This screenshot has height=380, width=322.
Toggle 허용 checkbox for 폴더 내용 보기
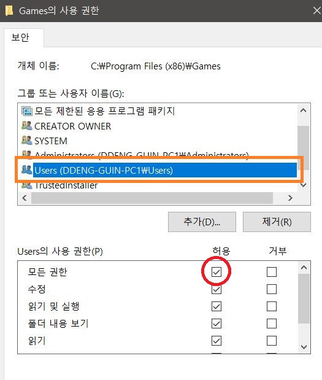[x=216, y=324]
